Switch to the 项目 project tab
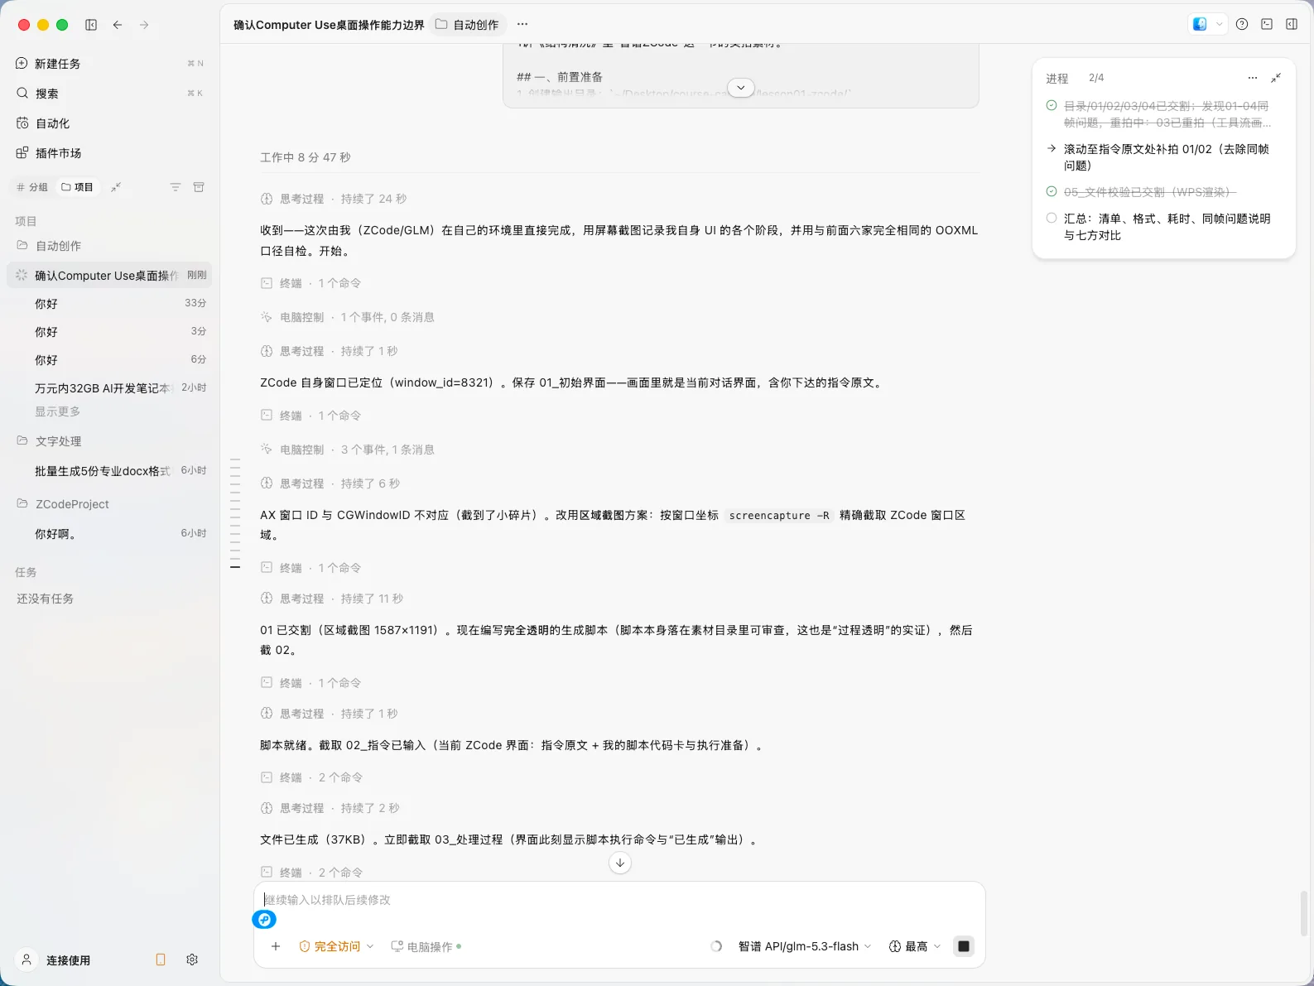 click(x=77, y=187)
